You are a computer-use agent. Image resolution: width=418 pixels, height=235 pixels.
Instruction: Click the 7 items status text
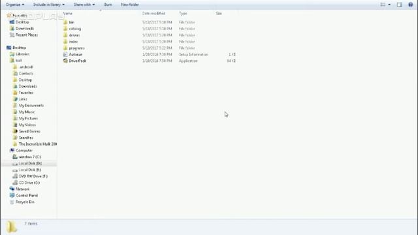click(31, 223)
